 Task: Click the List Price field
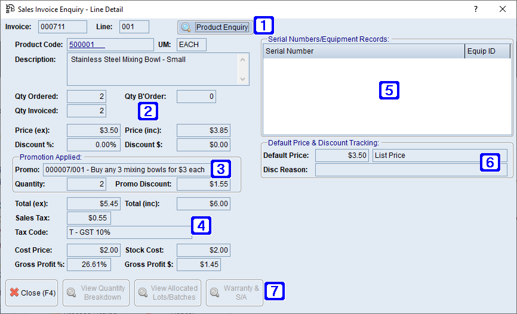coord(440,156)
